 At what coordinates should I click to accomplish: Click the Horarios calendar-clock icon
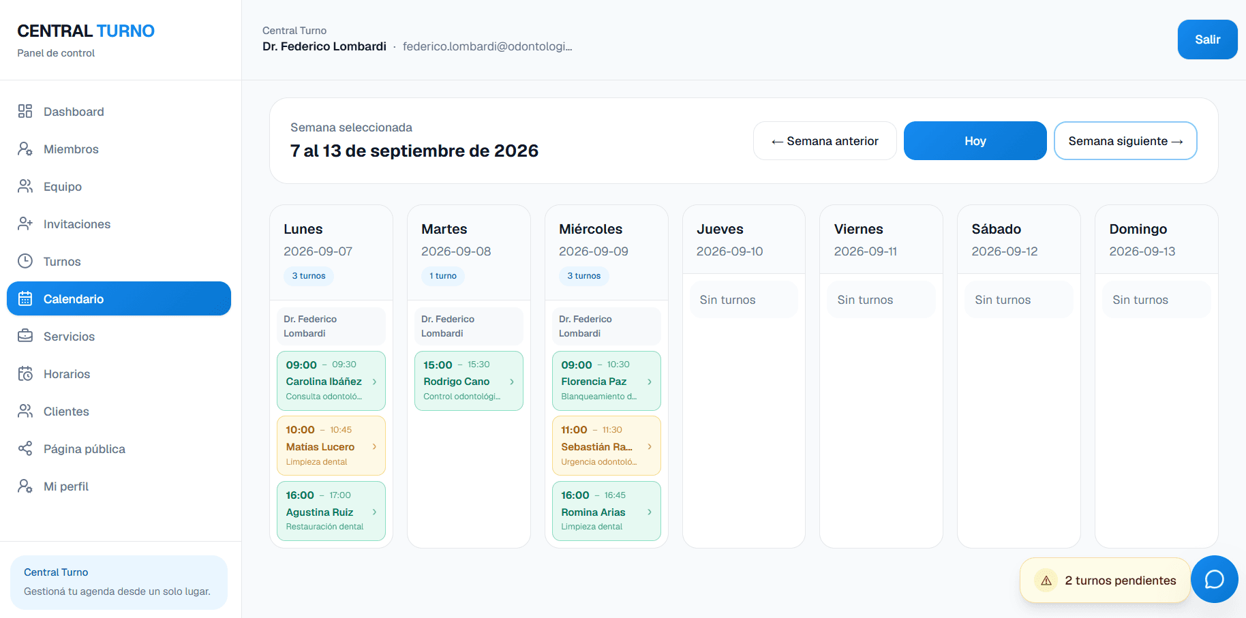tap(25, 373)
